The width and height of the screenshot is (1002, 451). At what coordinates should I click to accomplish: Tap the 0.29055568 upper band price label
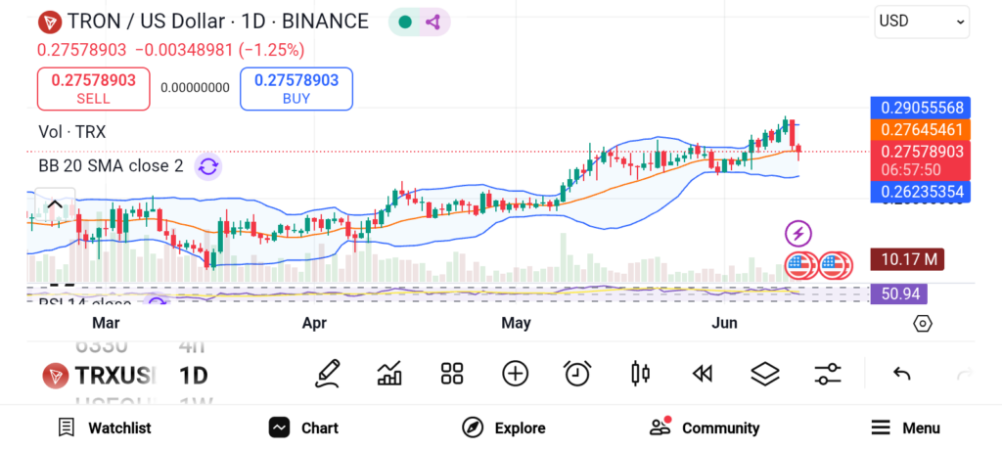[920, 108]
